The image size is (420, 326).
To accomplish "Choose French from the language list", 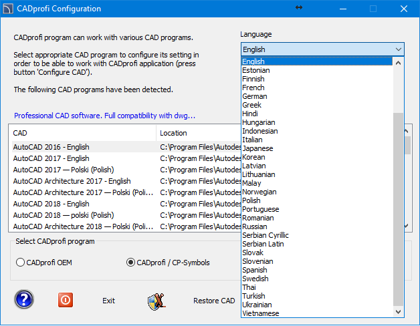I will tap(317, 88).
